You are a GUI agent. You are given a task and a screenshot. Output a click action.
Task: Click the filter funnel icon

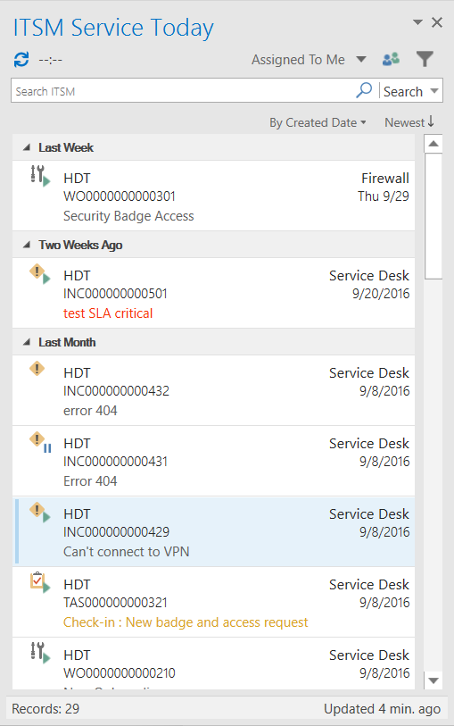[x=425, y=59]
